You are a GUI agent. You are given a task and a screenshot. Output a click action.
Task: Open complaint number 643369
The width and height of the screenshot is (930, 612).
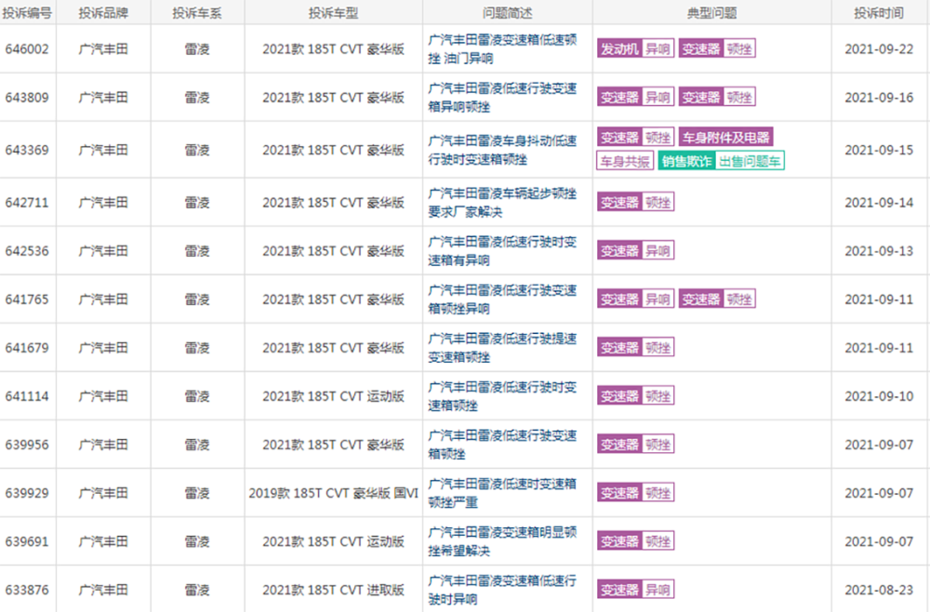pyautogui.click(x=27, y=150)
